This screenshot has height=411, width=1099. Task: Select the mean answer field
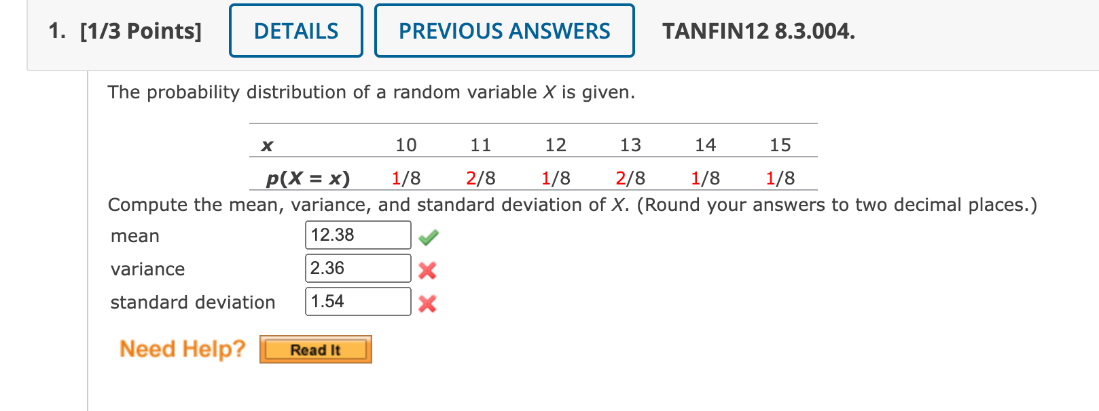tap(358, 235)
